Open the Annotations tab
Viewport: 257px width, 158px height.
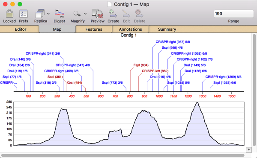(131, 29)
